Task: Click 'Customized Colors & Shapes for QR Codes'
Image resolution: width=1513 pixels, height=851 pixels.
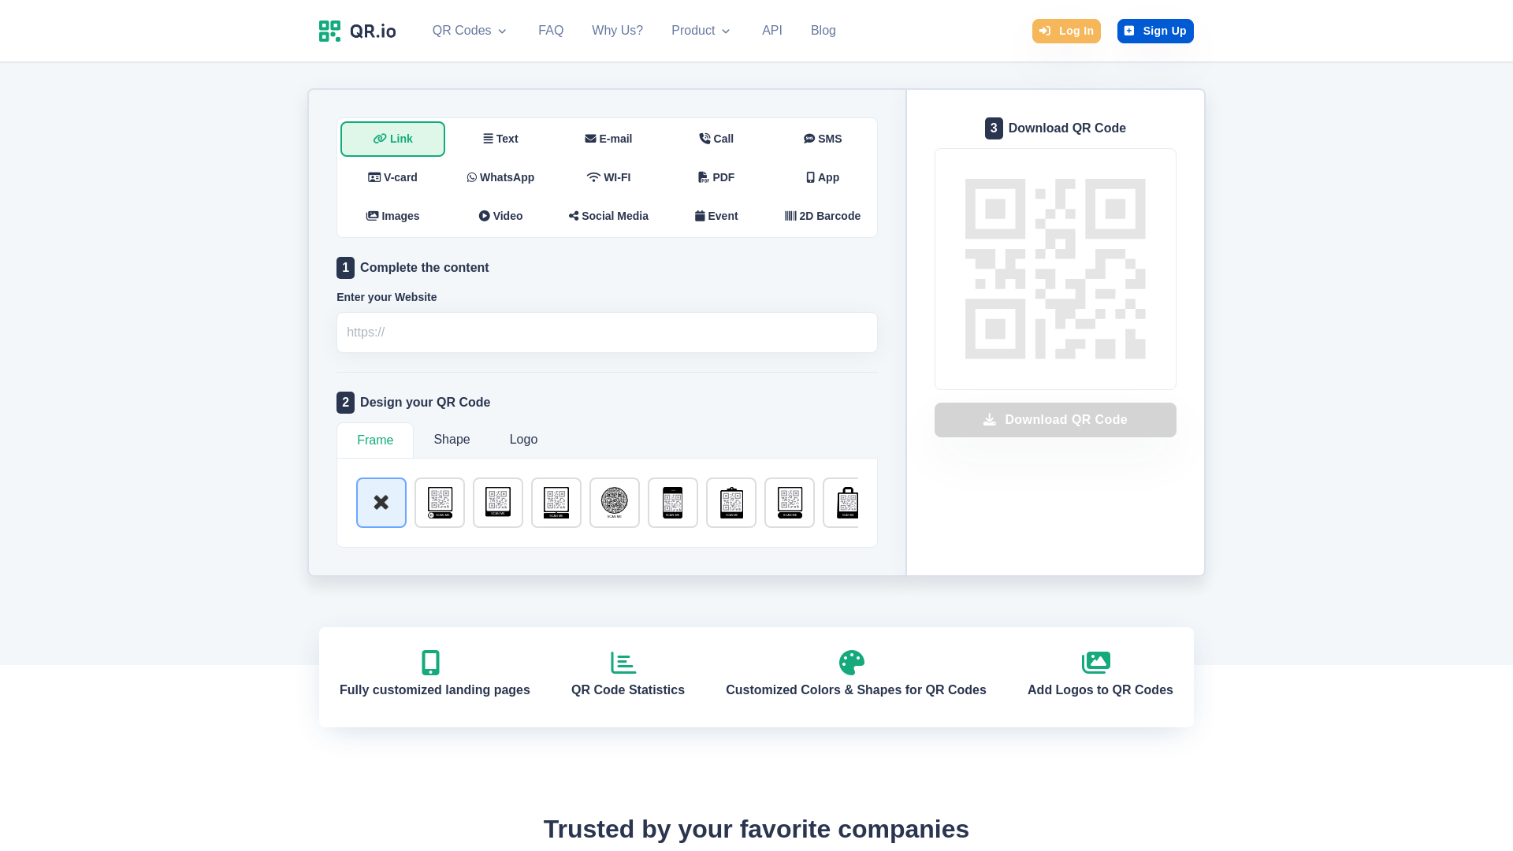Action: (856, 690)
